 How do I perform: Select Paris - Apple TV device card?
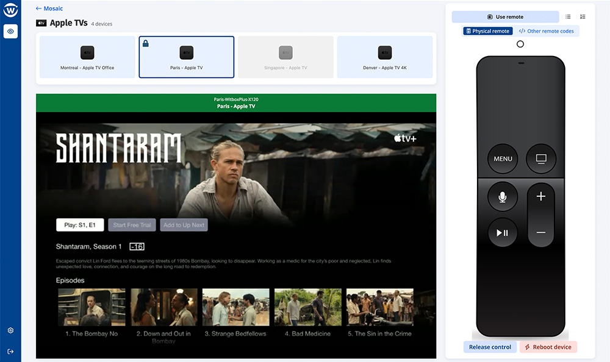186,57
